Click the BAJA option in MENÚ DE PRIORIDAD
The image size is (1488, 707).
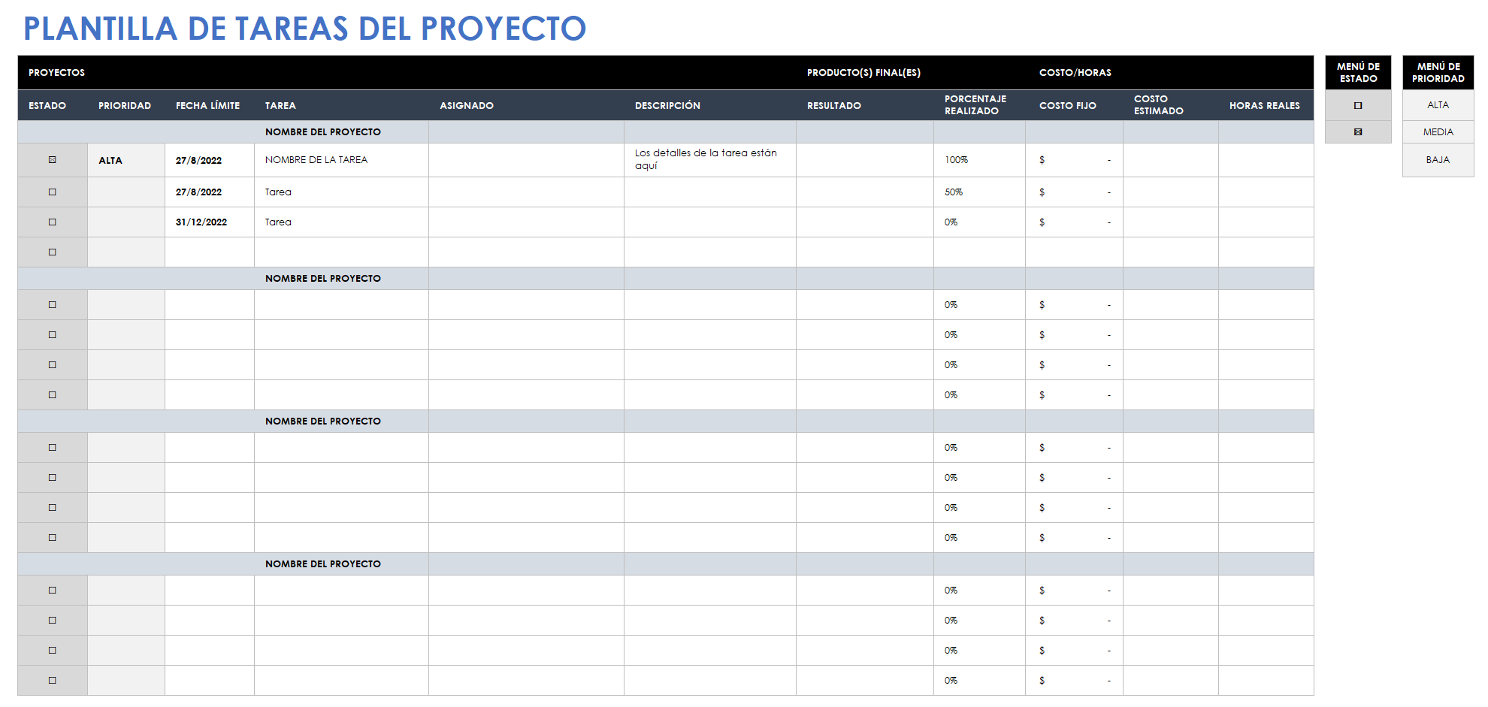pyautogui.click(x=1438, y=160)
